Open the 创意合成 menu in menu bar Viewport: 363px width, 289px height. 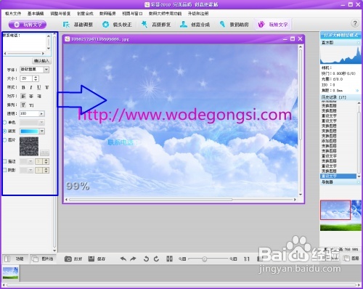[x=85, y=14]
